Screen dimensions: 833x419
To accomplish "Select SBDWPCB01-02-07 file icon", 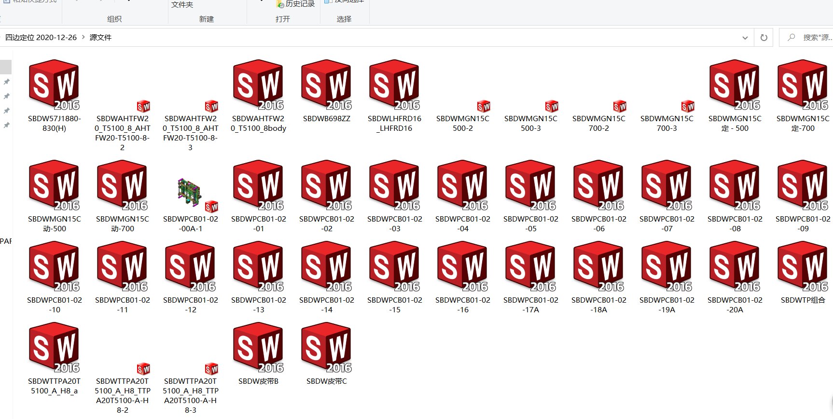I will (666, 185).
